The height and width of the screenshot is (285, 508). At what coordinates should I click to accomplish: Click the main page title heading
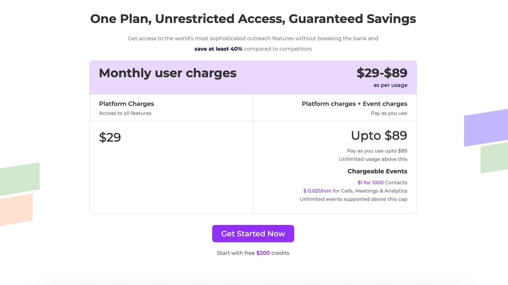[253, 19]
